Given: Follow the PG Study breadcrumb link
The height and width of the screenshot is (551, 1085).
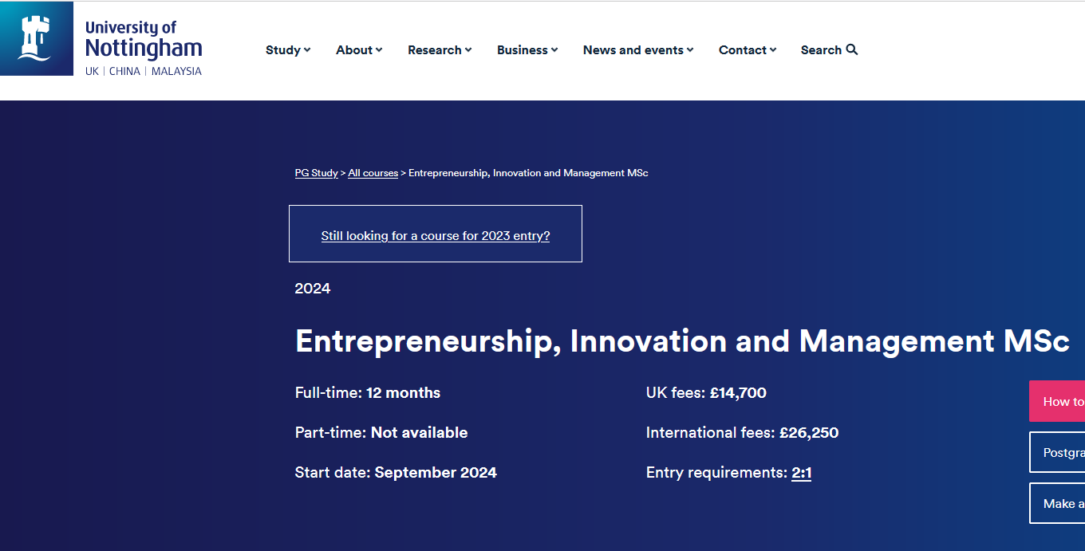Looking at the screenshot, I should pos(317,173).
